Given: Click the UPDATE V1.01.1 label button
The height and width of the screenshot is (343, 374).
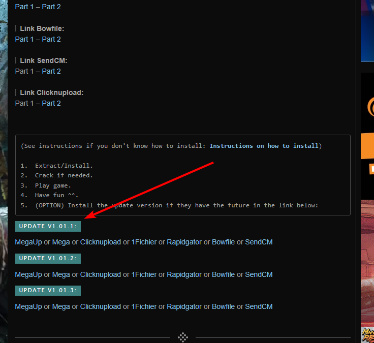Looking at the screenshot, I should coord(48,226).
